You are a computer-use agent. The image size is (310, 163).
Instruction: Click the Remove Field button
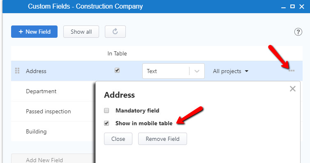pos(162,139)
